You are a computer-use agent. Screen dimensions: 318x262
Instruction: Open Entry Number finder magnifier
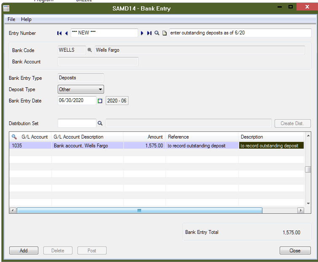[157, 33]
